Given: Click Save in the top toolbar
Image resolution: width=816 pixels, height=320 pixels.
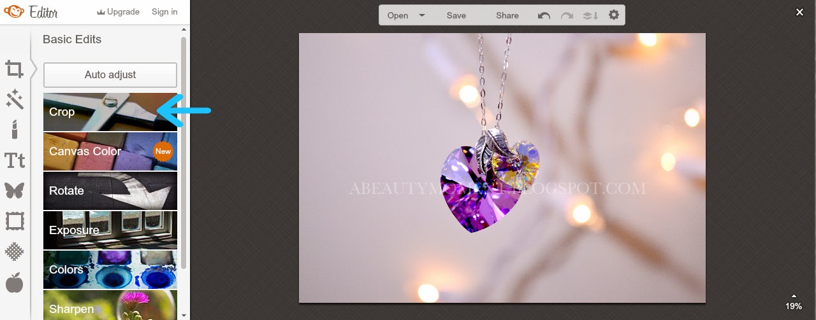Looking at the screenshot, I should (456, 15).
